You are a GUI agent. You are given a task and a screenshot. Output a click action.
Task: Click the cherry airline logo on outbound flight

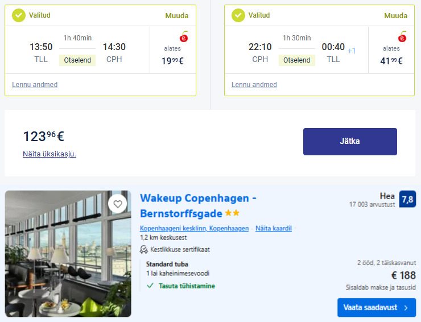point(184,36)
